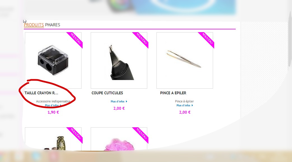The width and height of the screenshot is (292, 162).
Task: Click the NOUVEAU ribbon on tweezers
Action: click(207, 39)
